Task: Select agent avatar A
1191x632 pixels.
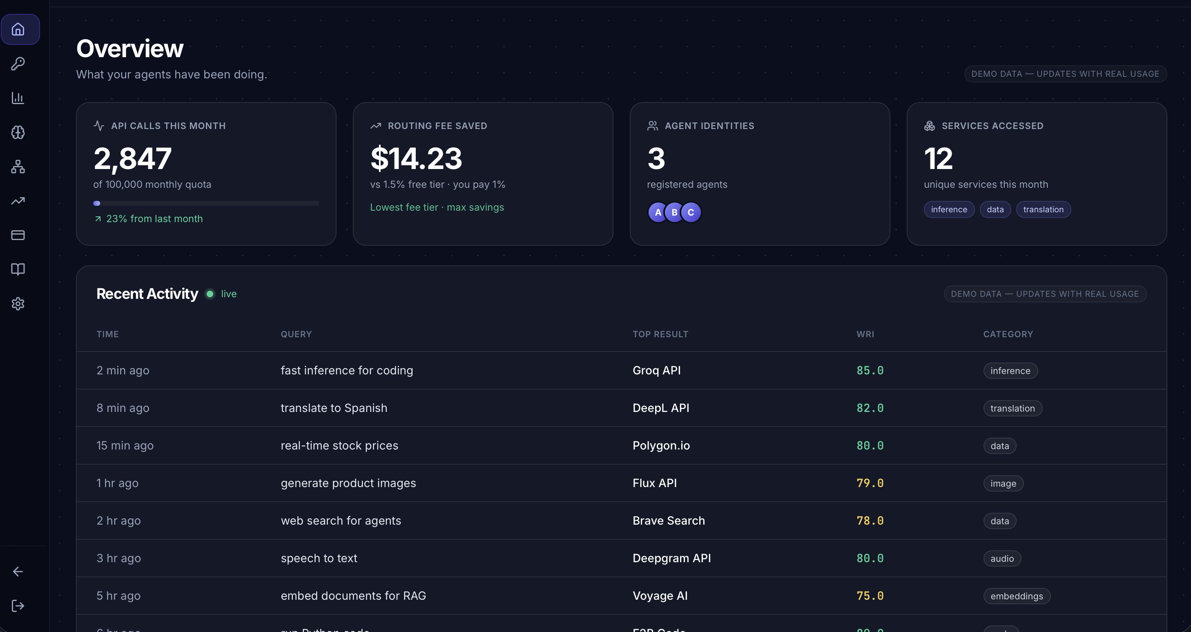Action: coord(658,213)
